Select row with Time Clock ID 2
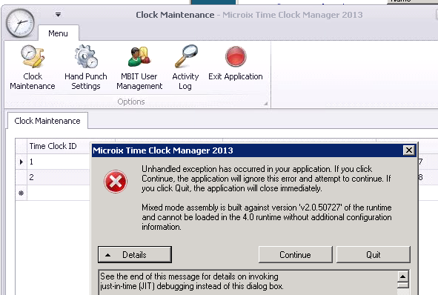 53,177
